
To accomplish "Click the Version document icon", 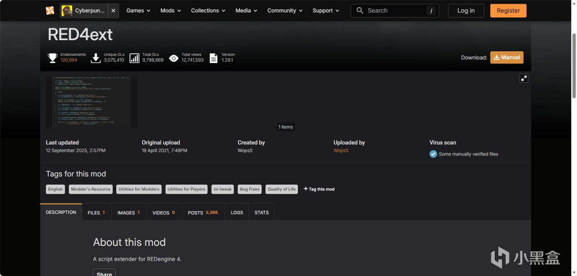I will coord(214,58).
